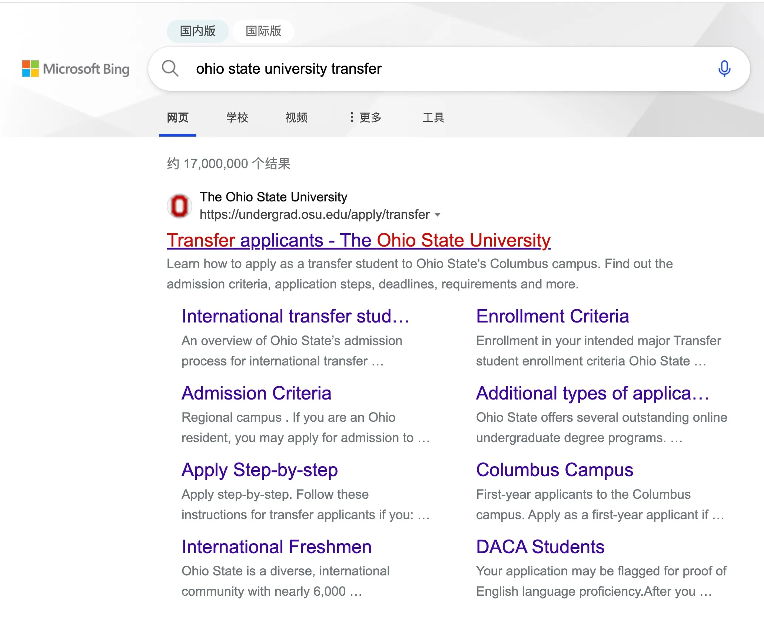Open the International Freshmen link
The width and height of the screenshot is (764, 625).
276,547
